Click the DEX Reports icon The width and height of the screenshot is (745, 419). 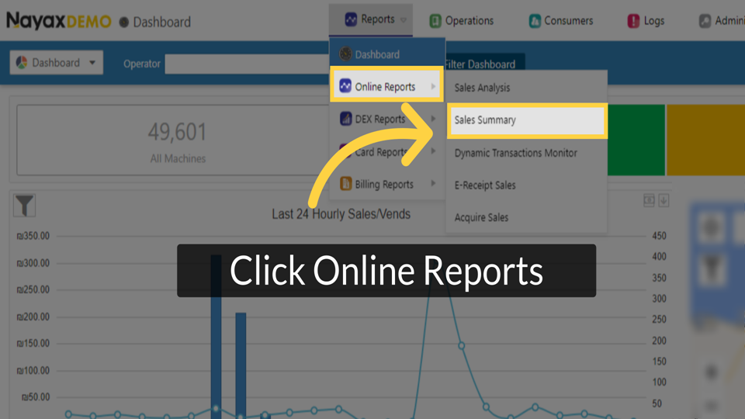[346, 118]
